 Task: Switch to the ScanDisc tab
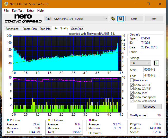tap(77, 29)
